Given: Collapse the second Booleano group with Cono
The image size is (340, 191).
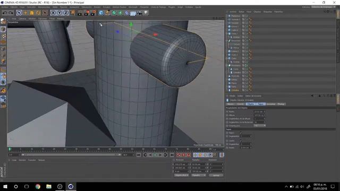Looking at the screenshot, I should [x=227, y=65].
